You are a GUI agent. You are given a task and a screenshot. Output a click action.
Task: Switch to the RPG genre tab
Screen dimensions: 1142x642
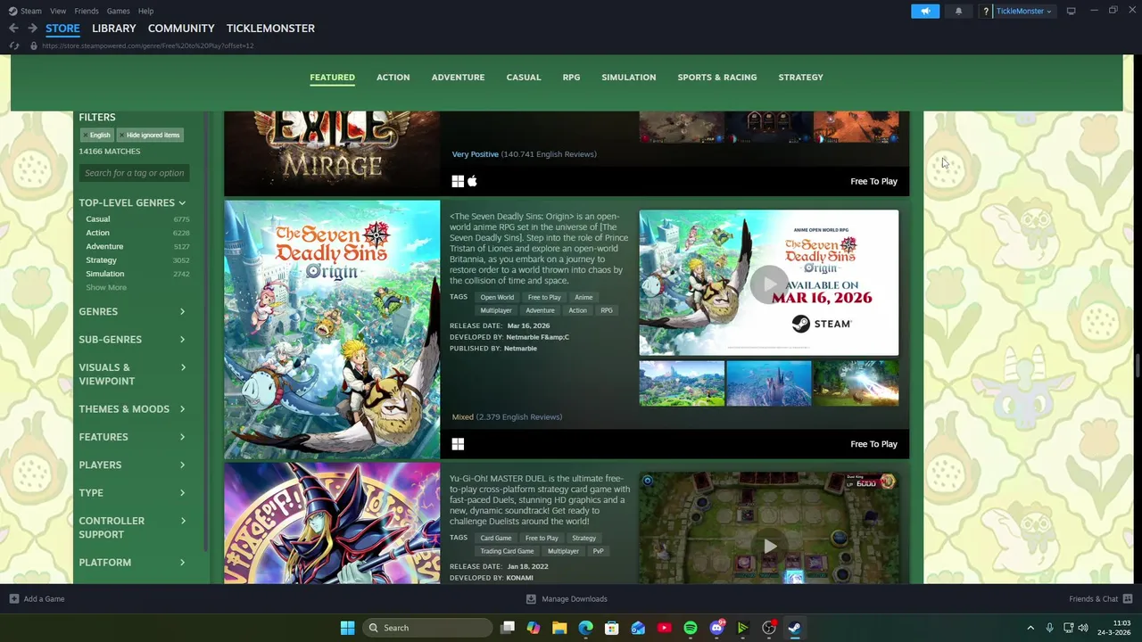571,78
